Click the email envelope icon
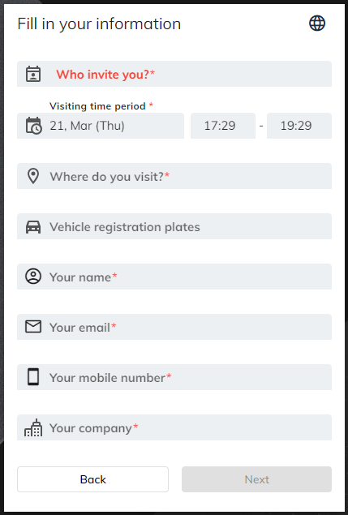 tap(33, 327)
